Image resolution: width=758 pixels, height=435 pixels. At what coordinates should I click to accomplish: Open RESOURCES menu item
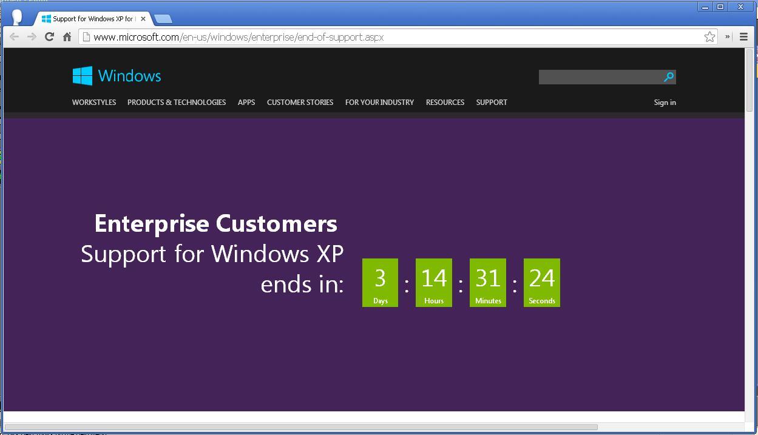pos(445,103)
